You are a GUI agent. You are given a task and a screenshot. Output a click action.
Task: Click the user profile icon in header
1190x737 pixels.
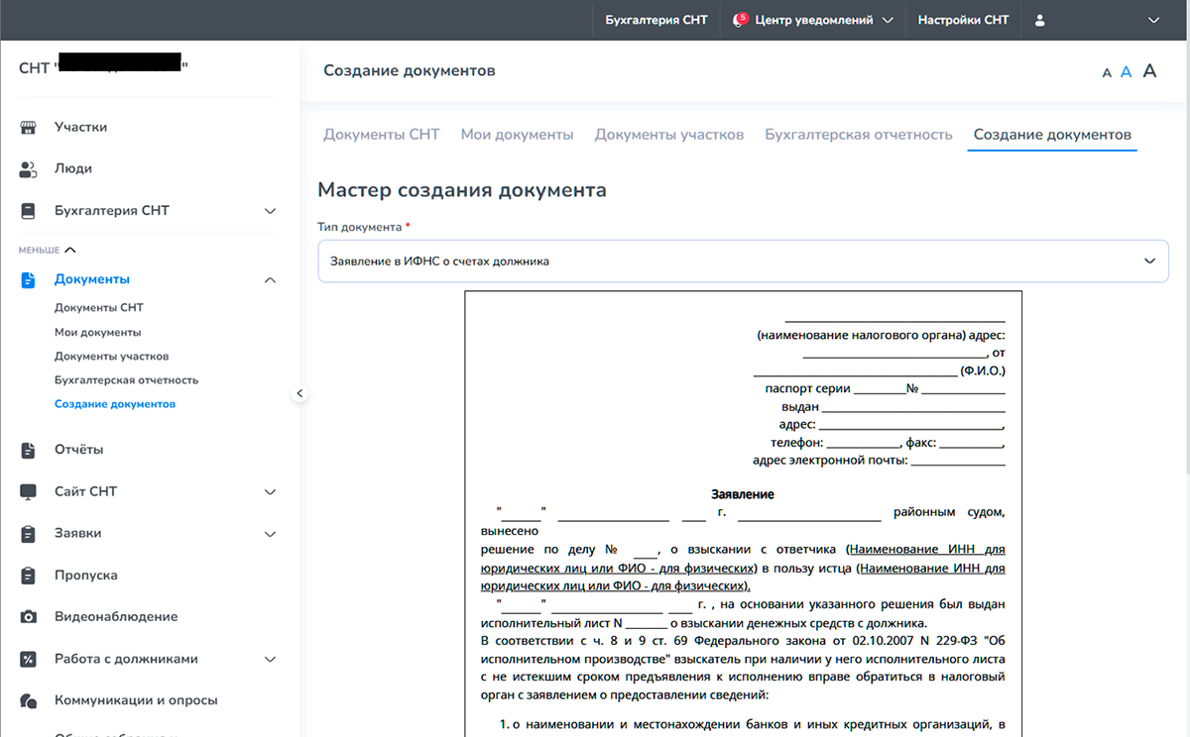[1039, 20]
